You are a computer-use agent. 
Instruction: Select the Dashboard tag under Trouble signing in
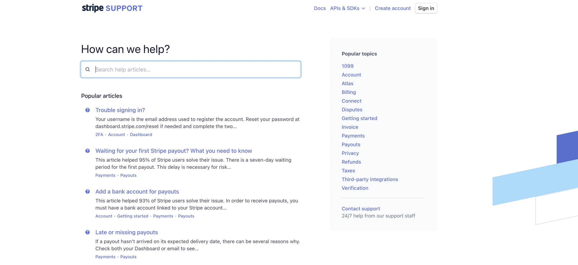coord(141,135)
